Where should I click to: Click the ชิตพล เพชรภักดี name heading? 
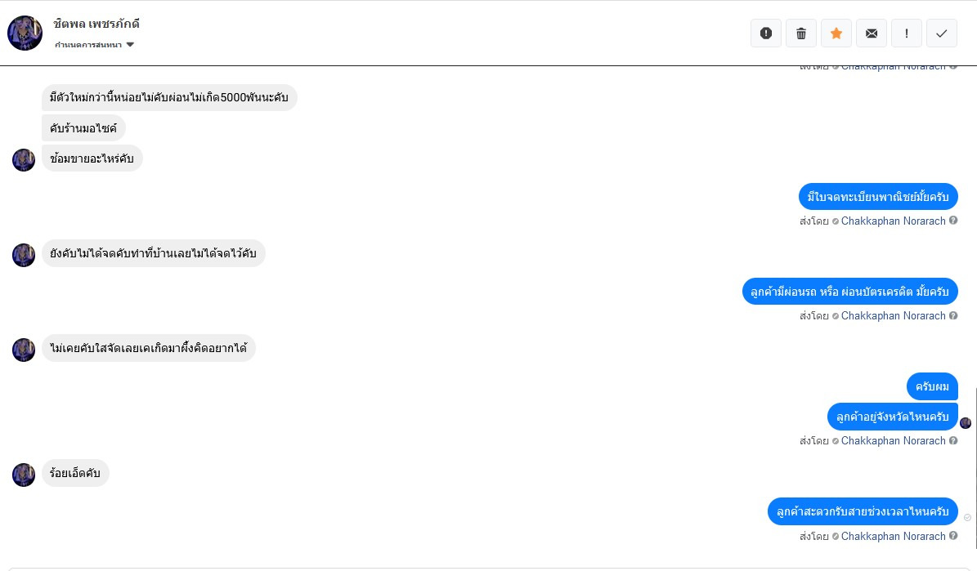[x=96, y=25]
